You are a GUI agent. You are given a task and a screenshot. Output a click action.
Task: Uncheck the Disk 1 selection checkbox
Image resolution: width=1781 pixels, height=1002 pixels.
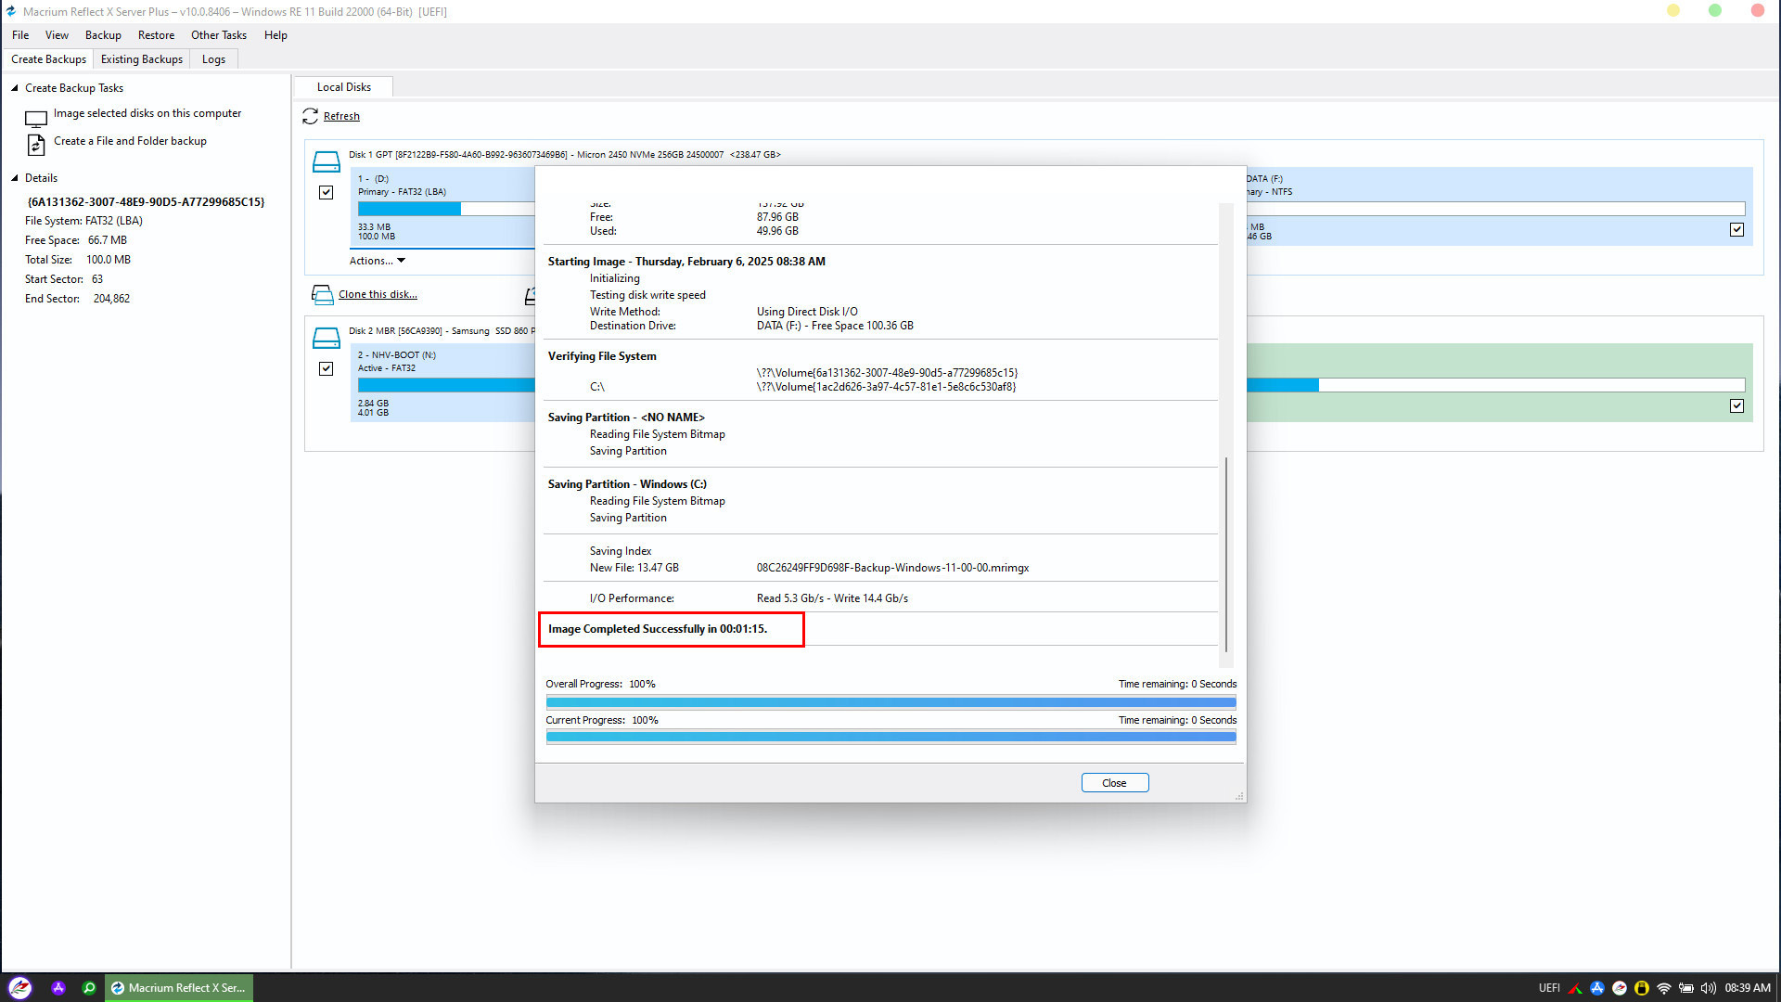coord(327,192)
